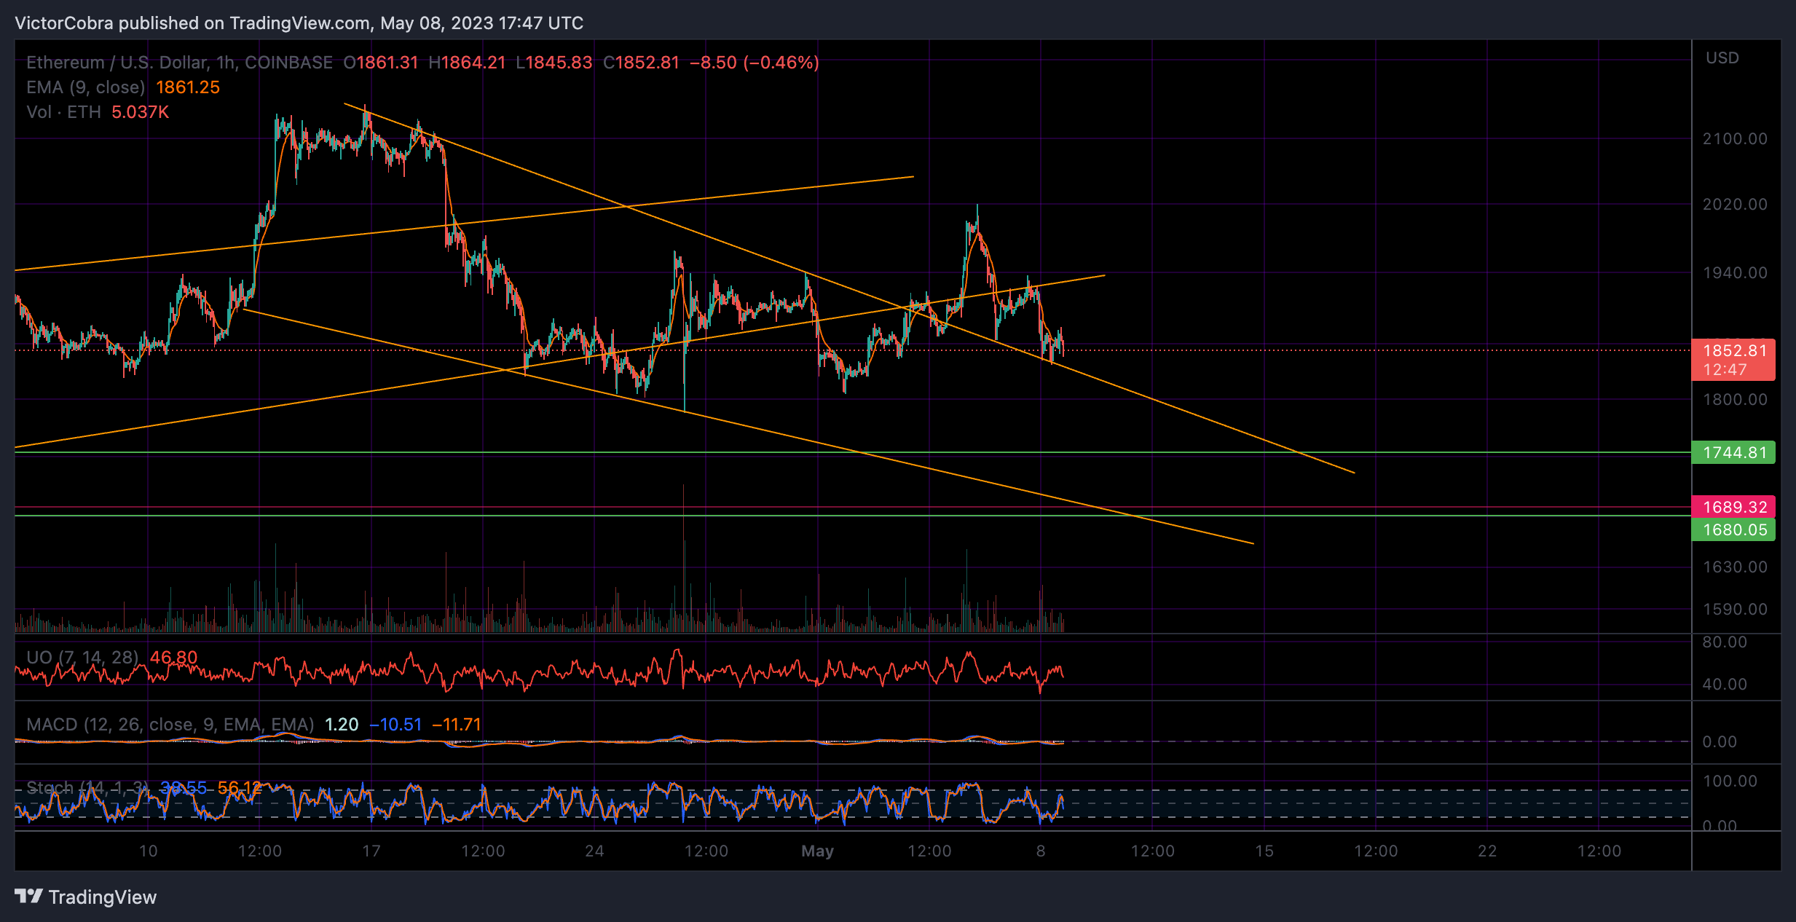The width and height of the screenshot is (1796, 922).
Task: Click the VictorCobra published on TradingView.com caption
Action: [299, 23]
